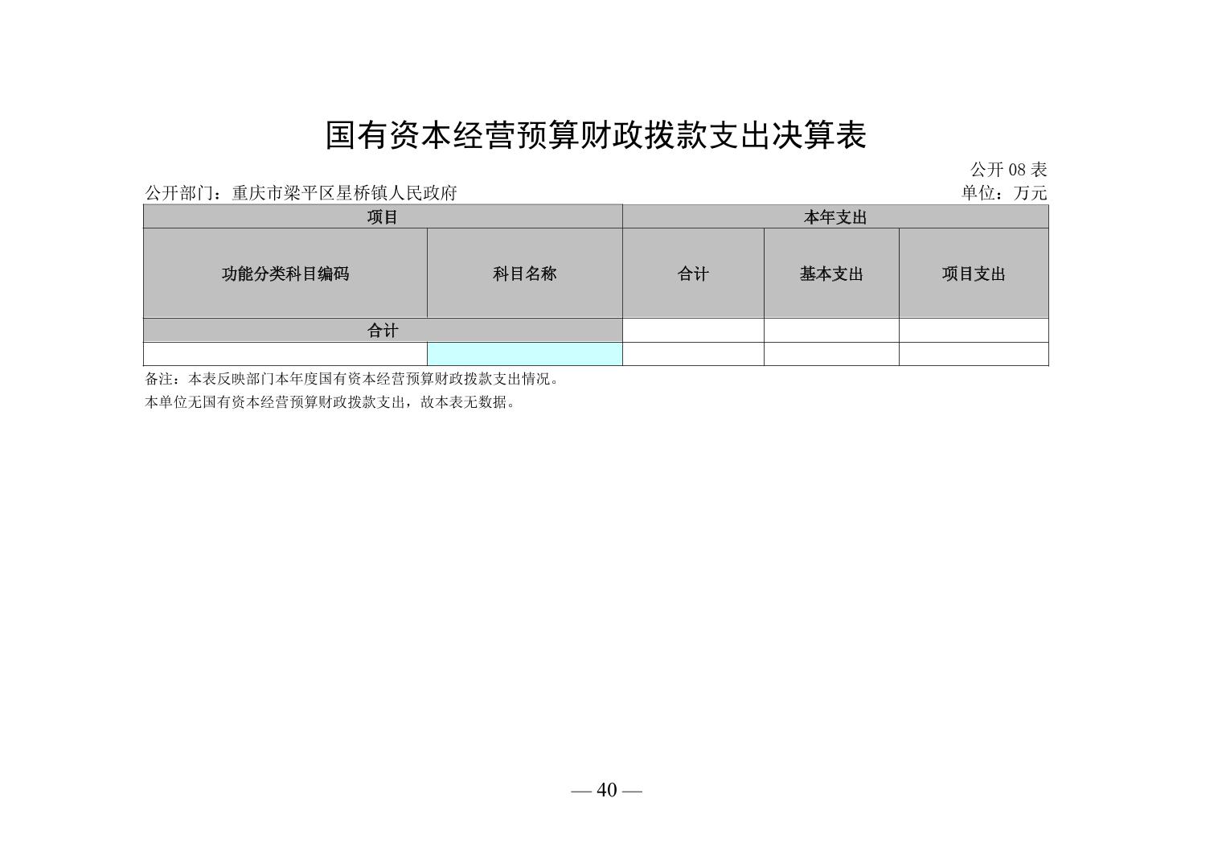The image size is (1222, 864).
Task: Click the page number — 40 —
Action: (x=607, y=791)
